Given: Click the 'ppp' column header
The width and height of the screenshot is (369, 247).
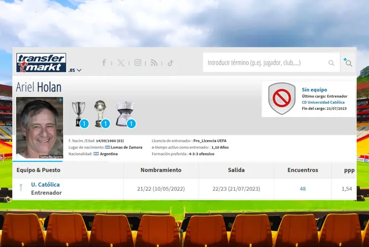Looking at the screenshot, I should point(349,171).
